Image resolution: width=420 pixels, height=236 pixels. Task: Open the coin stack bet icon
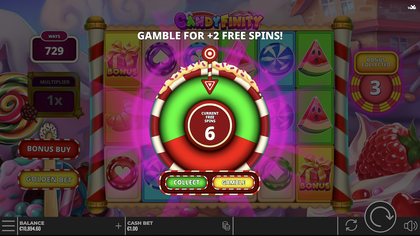point(226,226)
